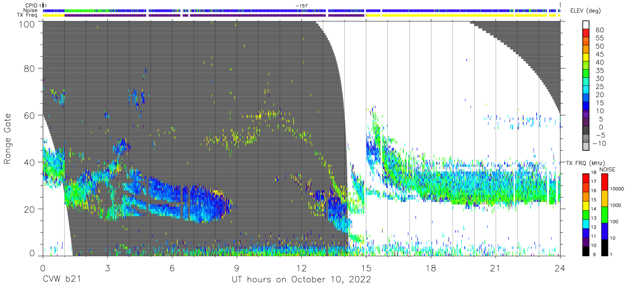Click the '60' label on the elevation colorbar
The width and height of the screenshot is (630, 290).
click(x=599, y=30)
